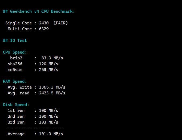Screen dimensions: 182x140
Task: Click the bzip2 83.3 MB/s value
Action: [x=52, y=58]
